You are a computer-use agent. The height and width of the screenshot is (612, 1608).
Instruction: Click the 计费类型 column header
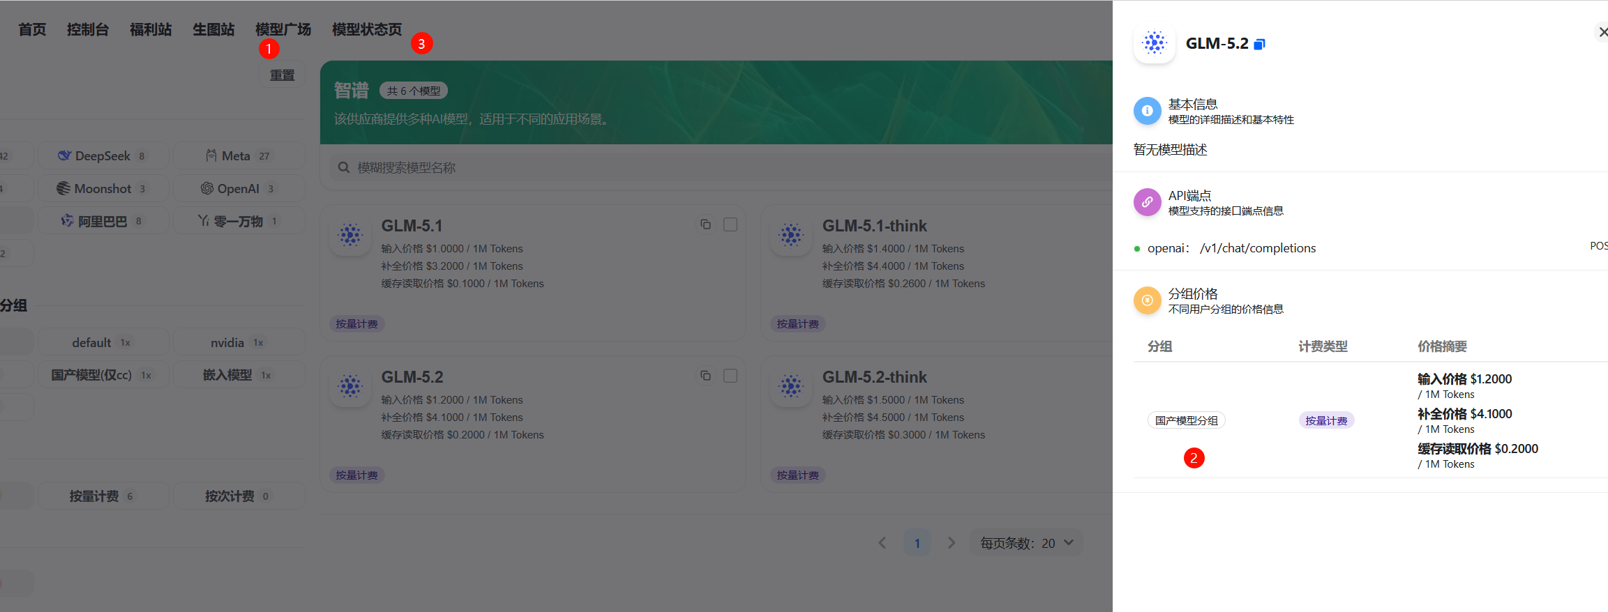(1323, 346)
